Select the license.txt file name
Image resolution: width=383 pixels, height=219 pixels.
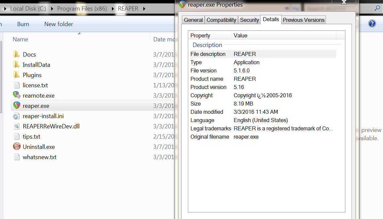[35, 85]
